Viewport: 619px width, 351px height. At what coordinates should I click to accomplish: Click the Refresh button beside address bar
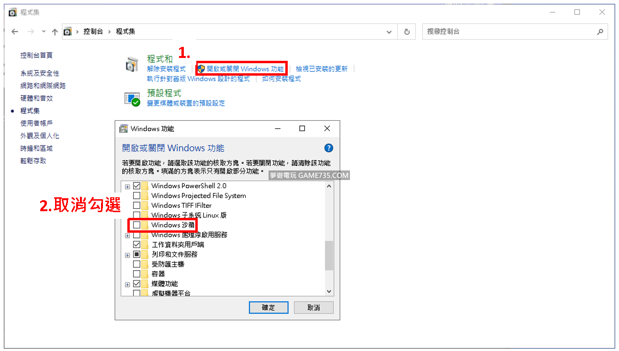[407, 32]
